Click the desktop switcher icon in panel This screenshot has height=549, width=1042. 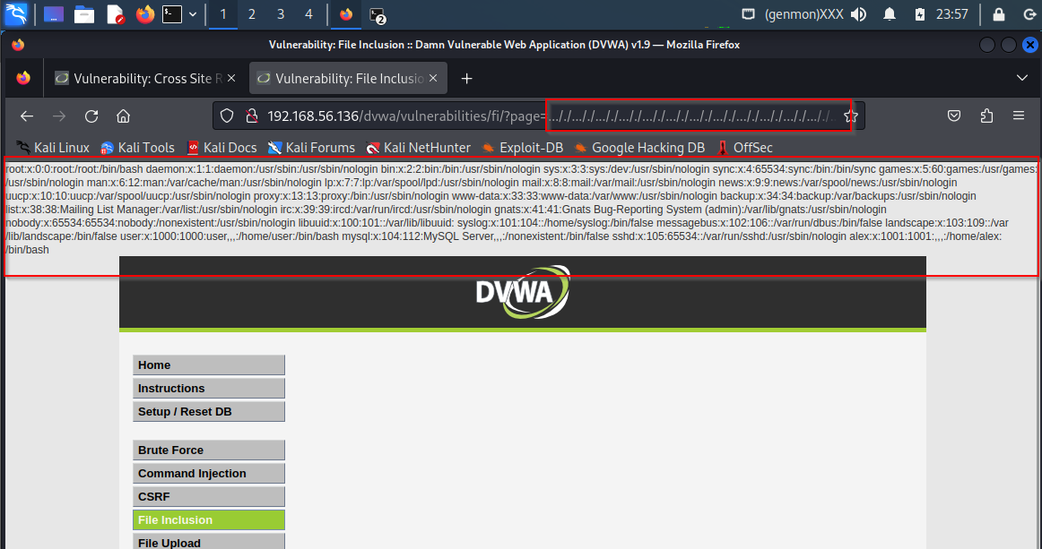tap(54, 14)
